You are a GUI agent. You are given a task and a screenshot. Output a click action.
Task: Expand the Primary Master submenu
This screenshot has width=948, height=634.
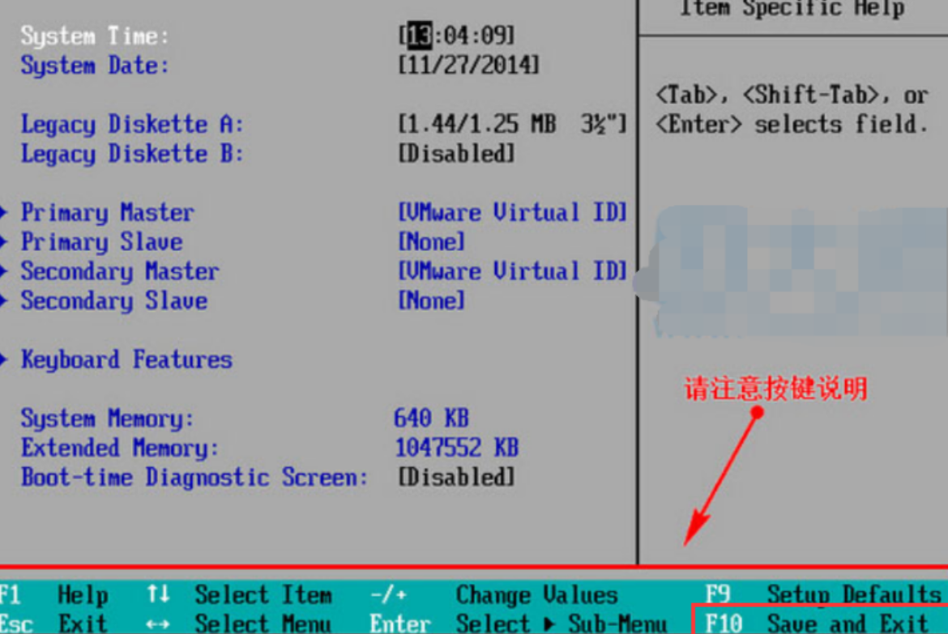tap(107, 213)
